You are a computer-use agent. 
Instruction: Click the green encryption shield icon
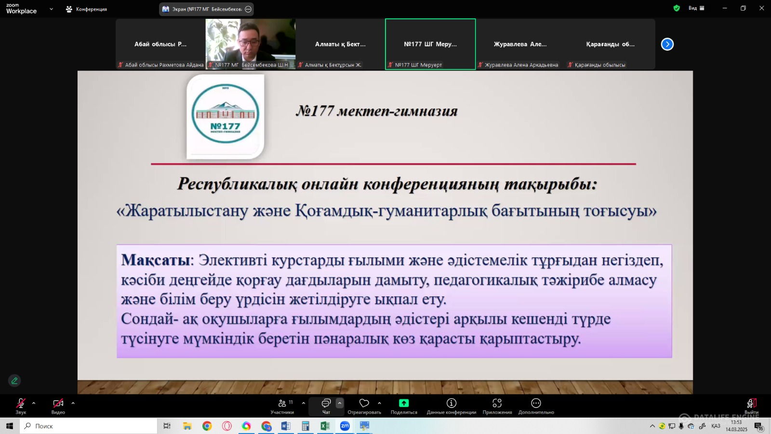click(677, 8)
